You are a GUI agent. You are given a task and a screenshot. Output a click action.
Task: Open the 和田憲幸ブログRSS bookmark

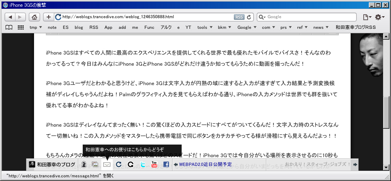(356, 27)
